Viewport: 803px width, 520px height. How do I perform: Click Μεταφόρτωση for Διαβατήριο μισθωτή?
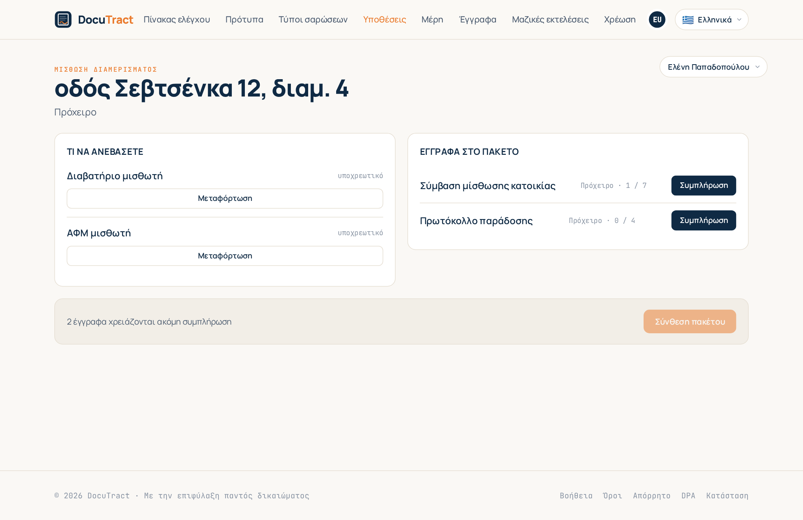[225, 198]
